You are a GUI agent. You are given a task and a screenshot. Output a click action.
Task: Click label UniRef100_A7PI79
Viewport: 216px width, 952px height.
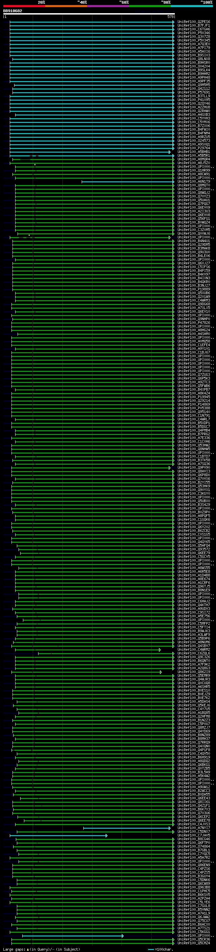pyautogui.click(x=194, y=48)
